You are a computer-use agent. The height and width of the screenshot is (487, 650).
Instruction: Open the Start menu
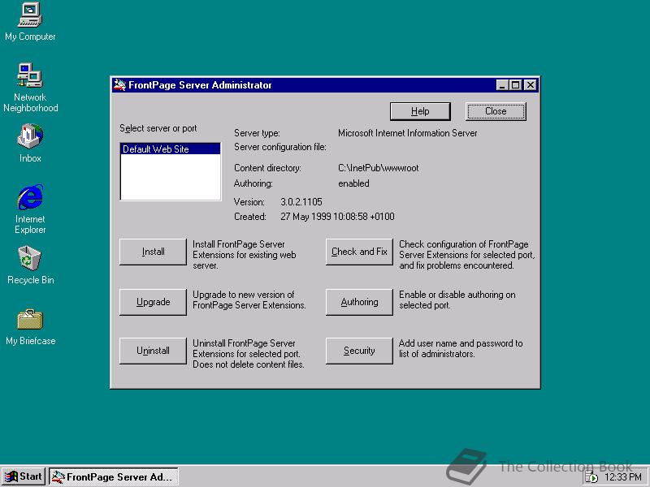click(x=24, y=476)
